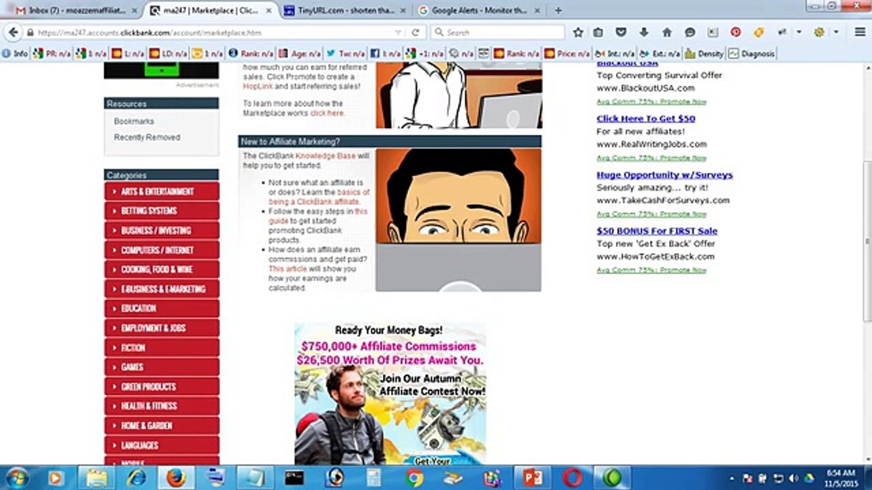Open the Opera browser from the taskbar
872x490 pixels.
pos(572,478)
